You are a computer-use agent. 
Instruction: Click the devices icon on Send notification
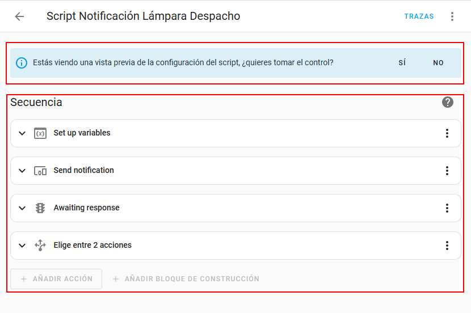pyautogui.click(x=40, y=171)
